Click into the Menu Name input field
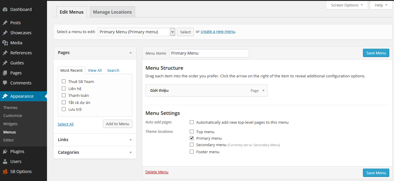 (x=209, y=53)
